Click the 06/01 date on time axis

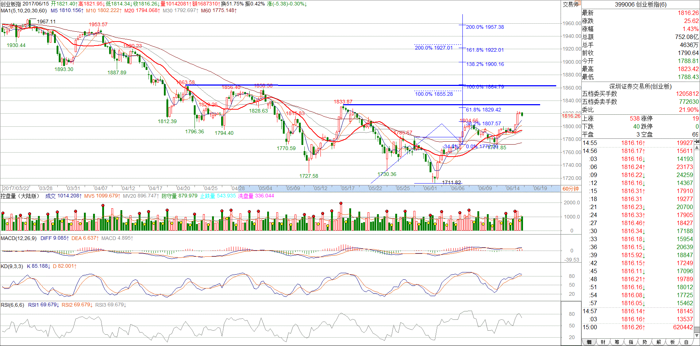tap(430, 188)
